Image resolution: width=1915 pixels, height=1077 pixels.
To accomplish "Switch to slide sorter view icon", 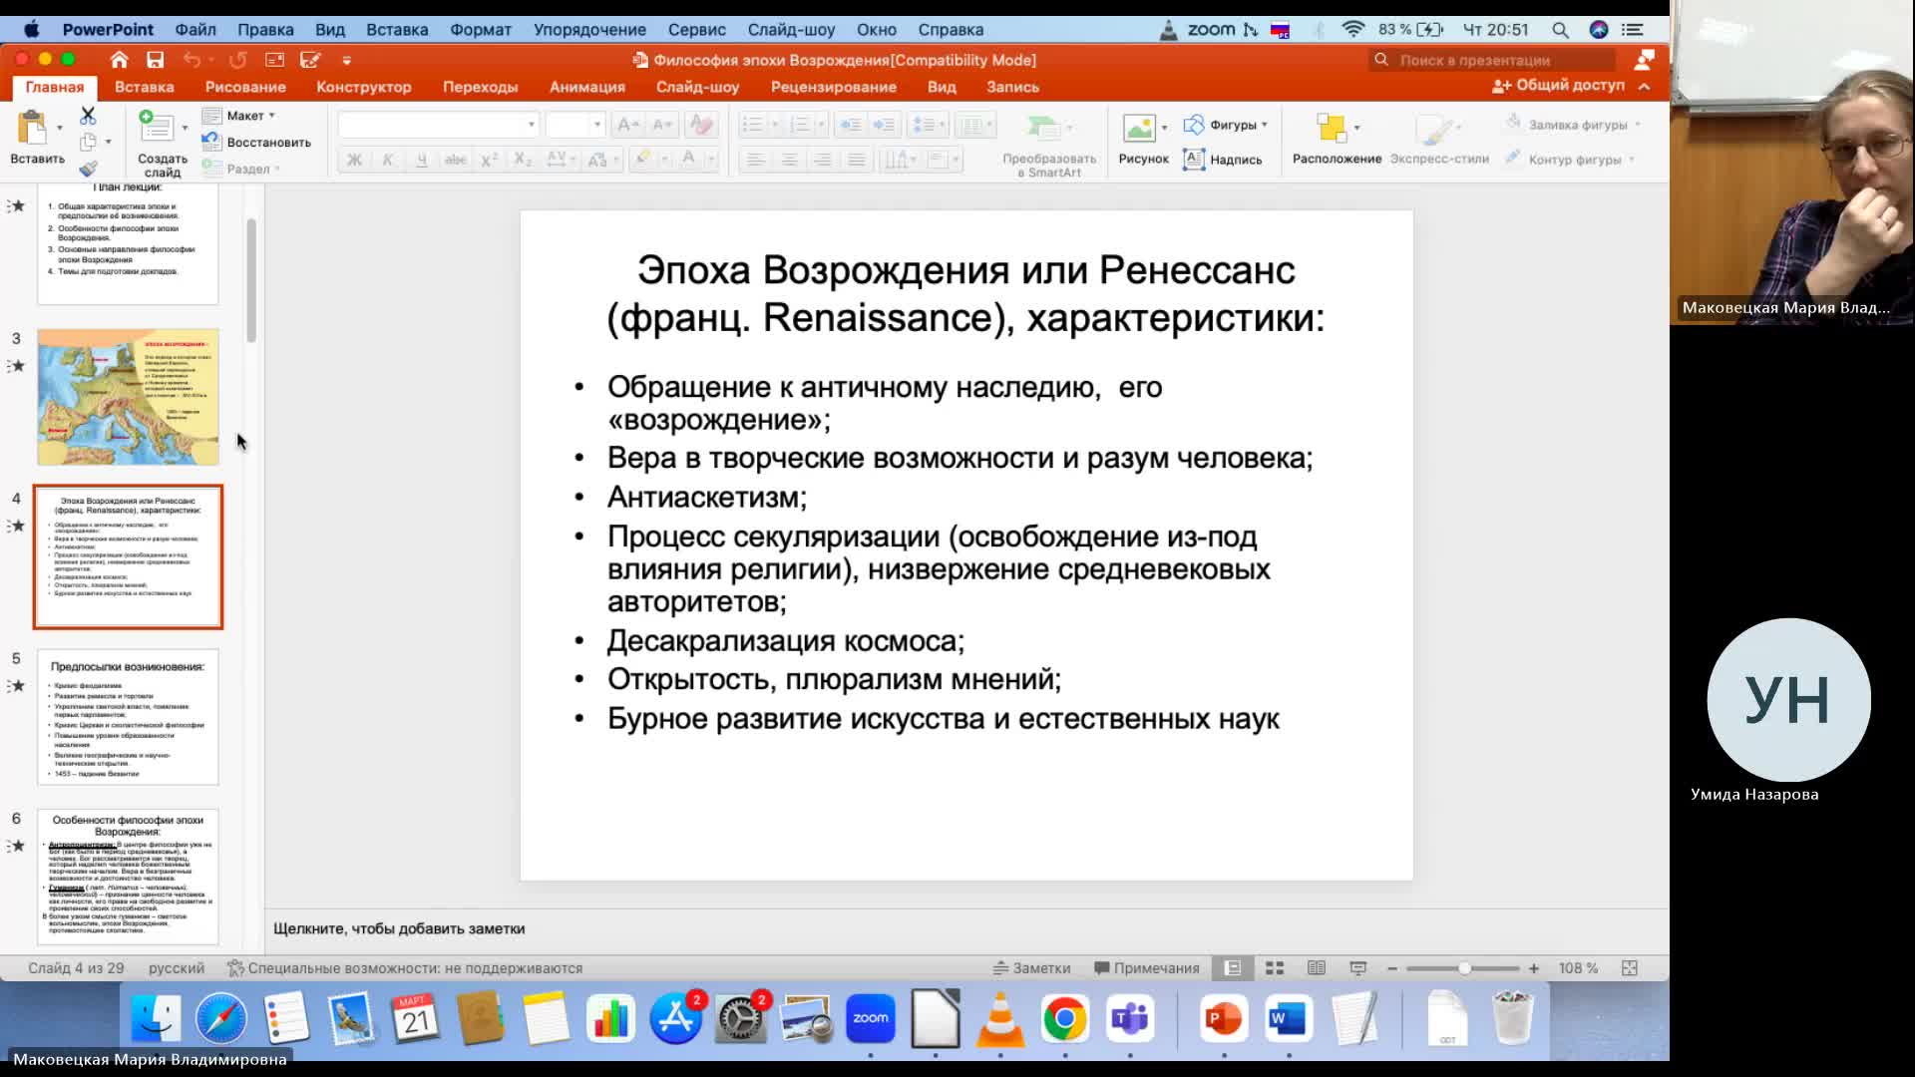I will [x=1275, y=968].
